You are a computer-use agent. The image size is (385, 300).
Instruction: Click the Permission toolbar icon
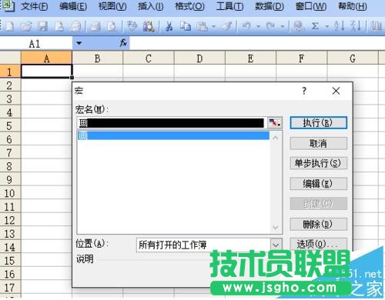[59, 26]
